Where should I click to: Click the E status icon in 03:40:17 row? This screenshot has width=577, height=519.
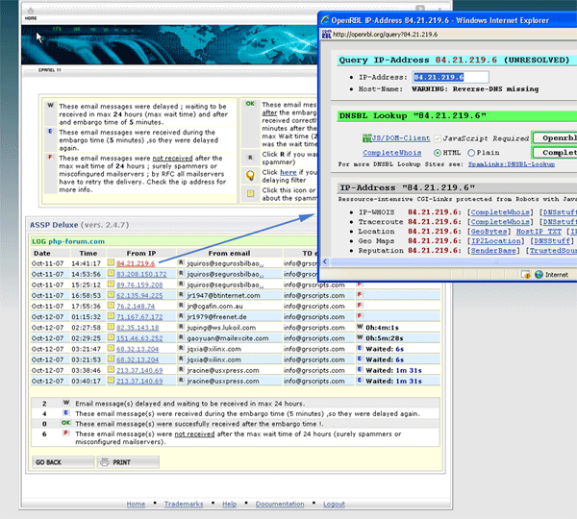click(x=360, y=380)
